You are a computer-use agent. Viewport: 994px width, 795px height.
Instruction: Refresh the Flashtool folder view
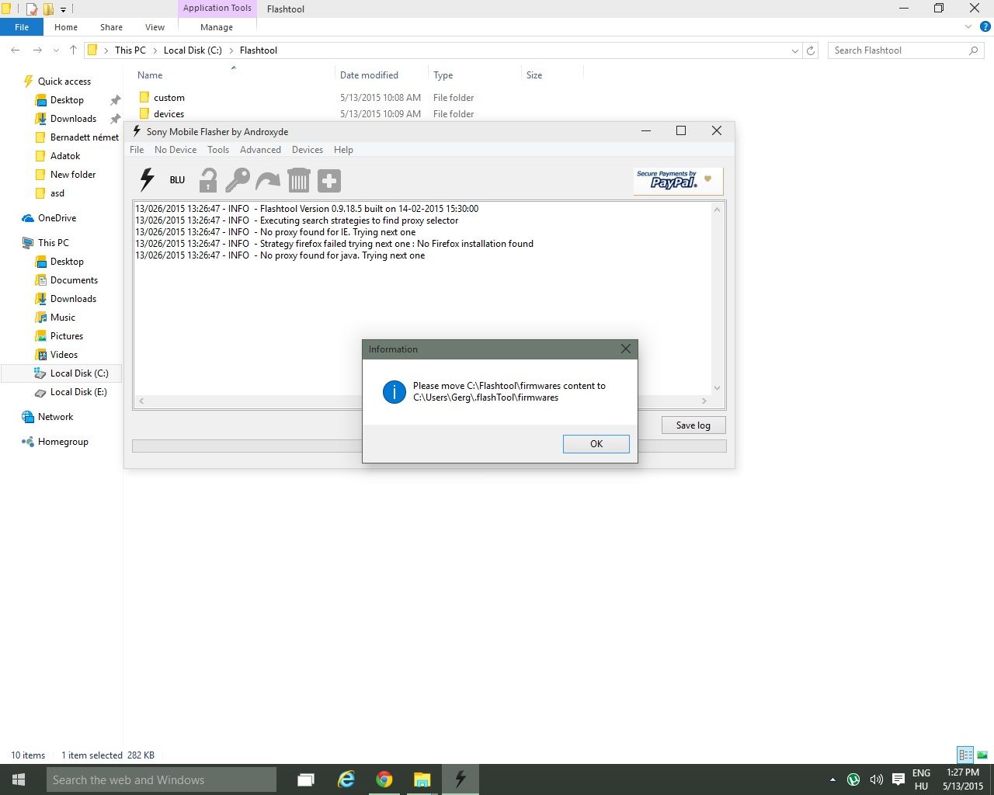(811, 50)
